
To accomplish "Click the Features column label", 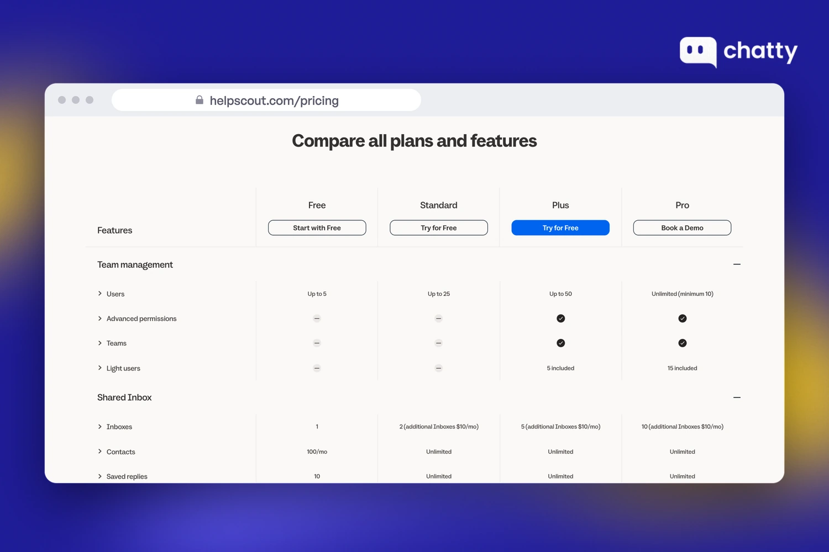I will (114, 230).
